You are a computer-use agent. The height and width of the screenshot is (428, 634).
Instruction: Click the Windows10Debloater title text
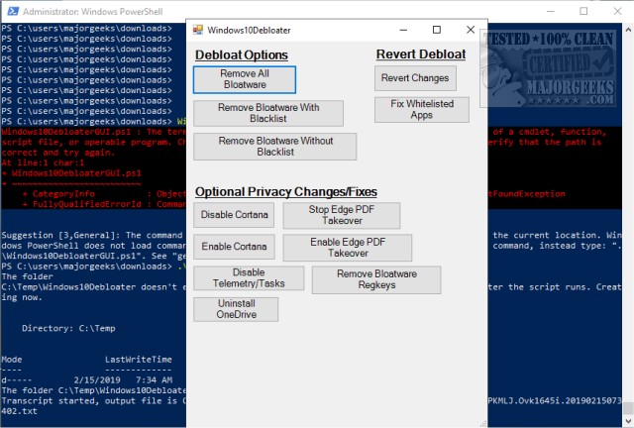click(x=249, y=30)
